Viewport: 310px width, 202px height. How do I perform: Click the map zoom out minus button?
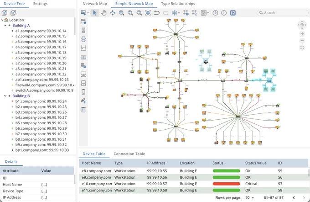tap(302, 41)
